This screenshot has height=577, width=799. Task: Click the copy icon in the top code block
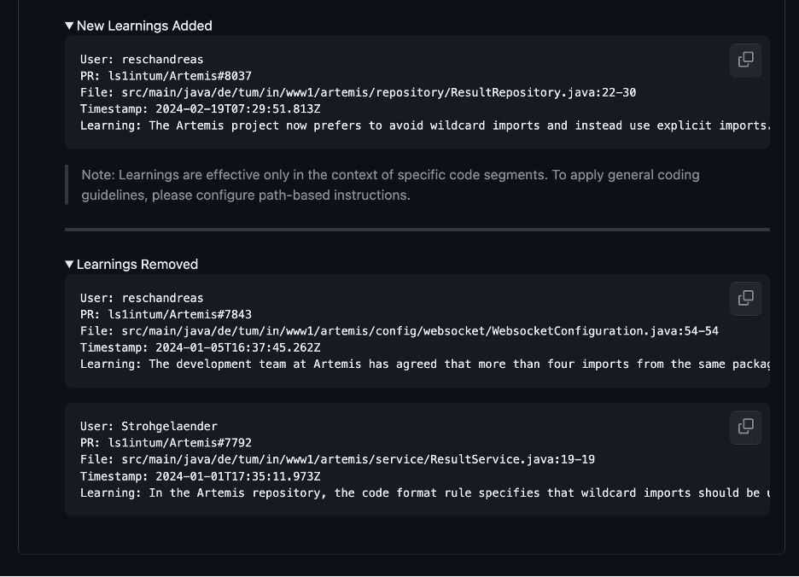pyautogui.click(x=745, y=60)
